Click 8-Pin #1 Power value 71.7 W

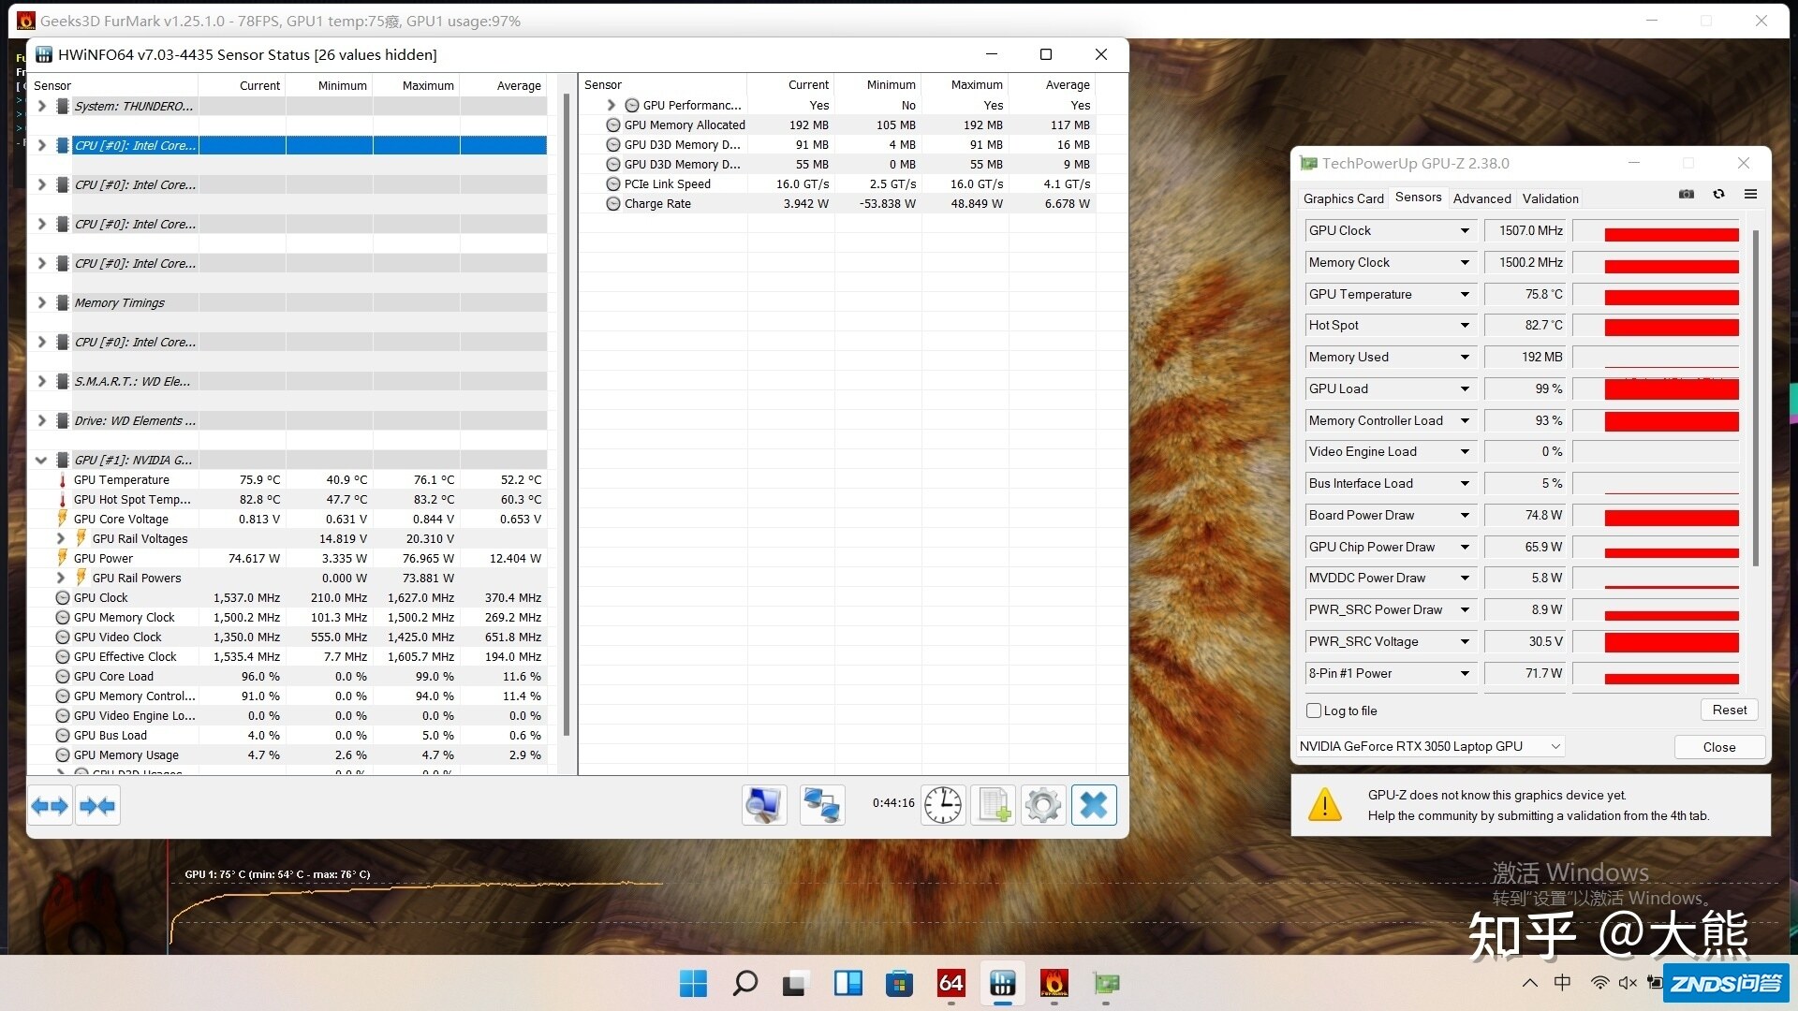click(1526, 673)
